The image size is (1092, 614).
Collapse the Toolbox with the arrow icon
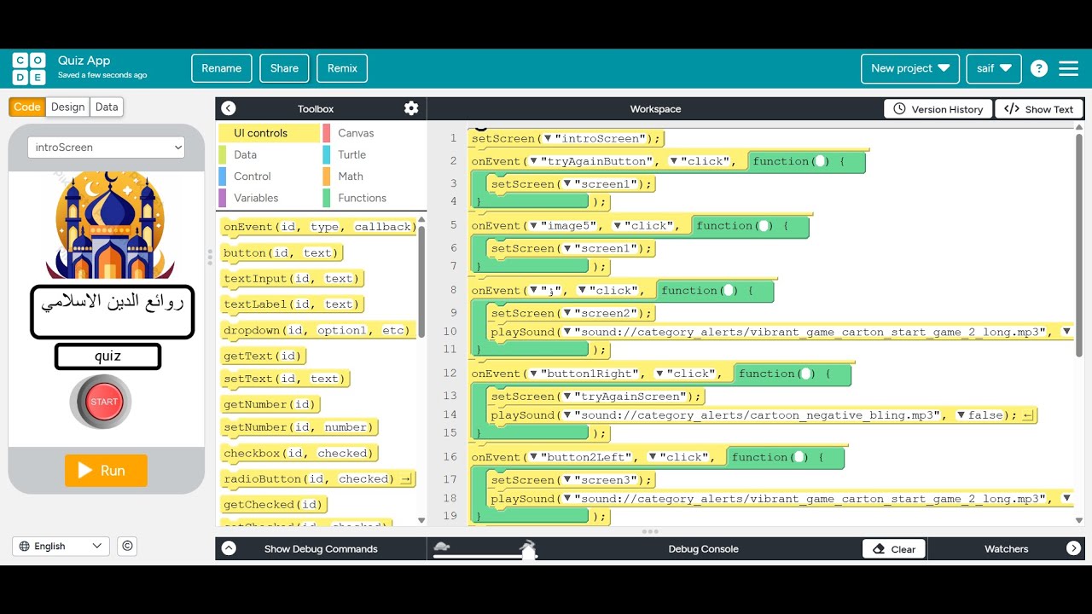[x=228, y=108]
